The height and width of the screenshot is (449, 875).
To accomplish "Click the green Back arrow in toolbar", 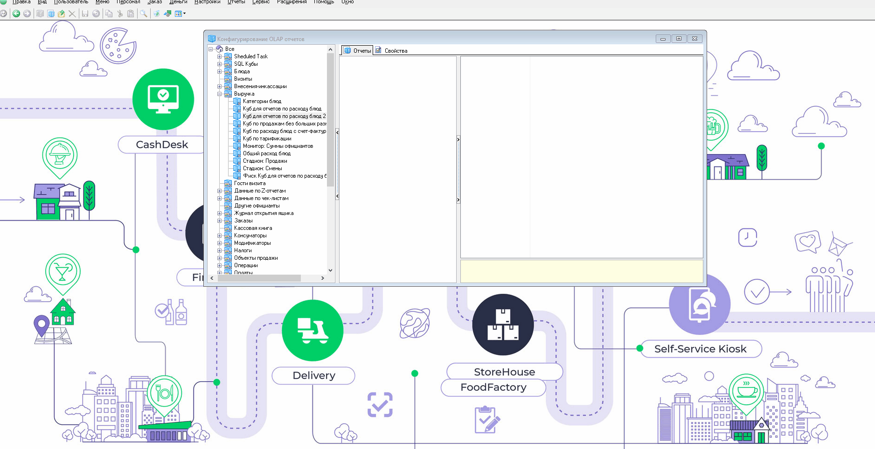I will coord(16,14).
